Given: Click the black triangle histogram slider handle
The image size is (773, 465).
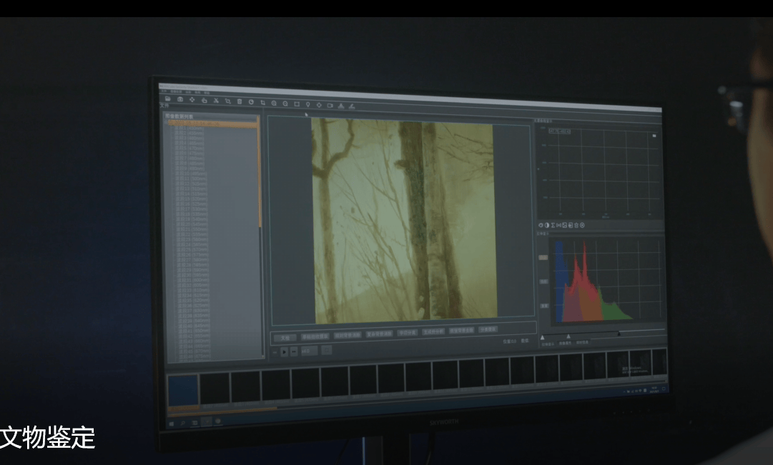Looking at the screenshot, I should pos(619,334).
